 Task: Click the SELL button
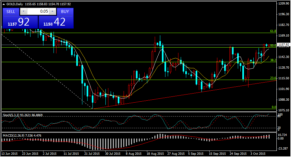point(11,11)
